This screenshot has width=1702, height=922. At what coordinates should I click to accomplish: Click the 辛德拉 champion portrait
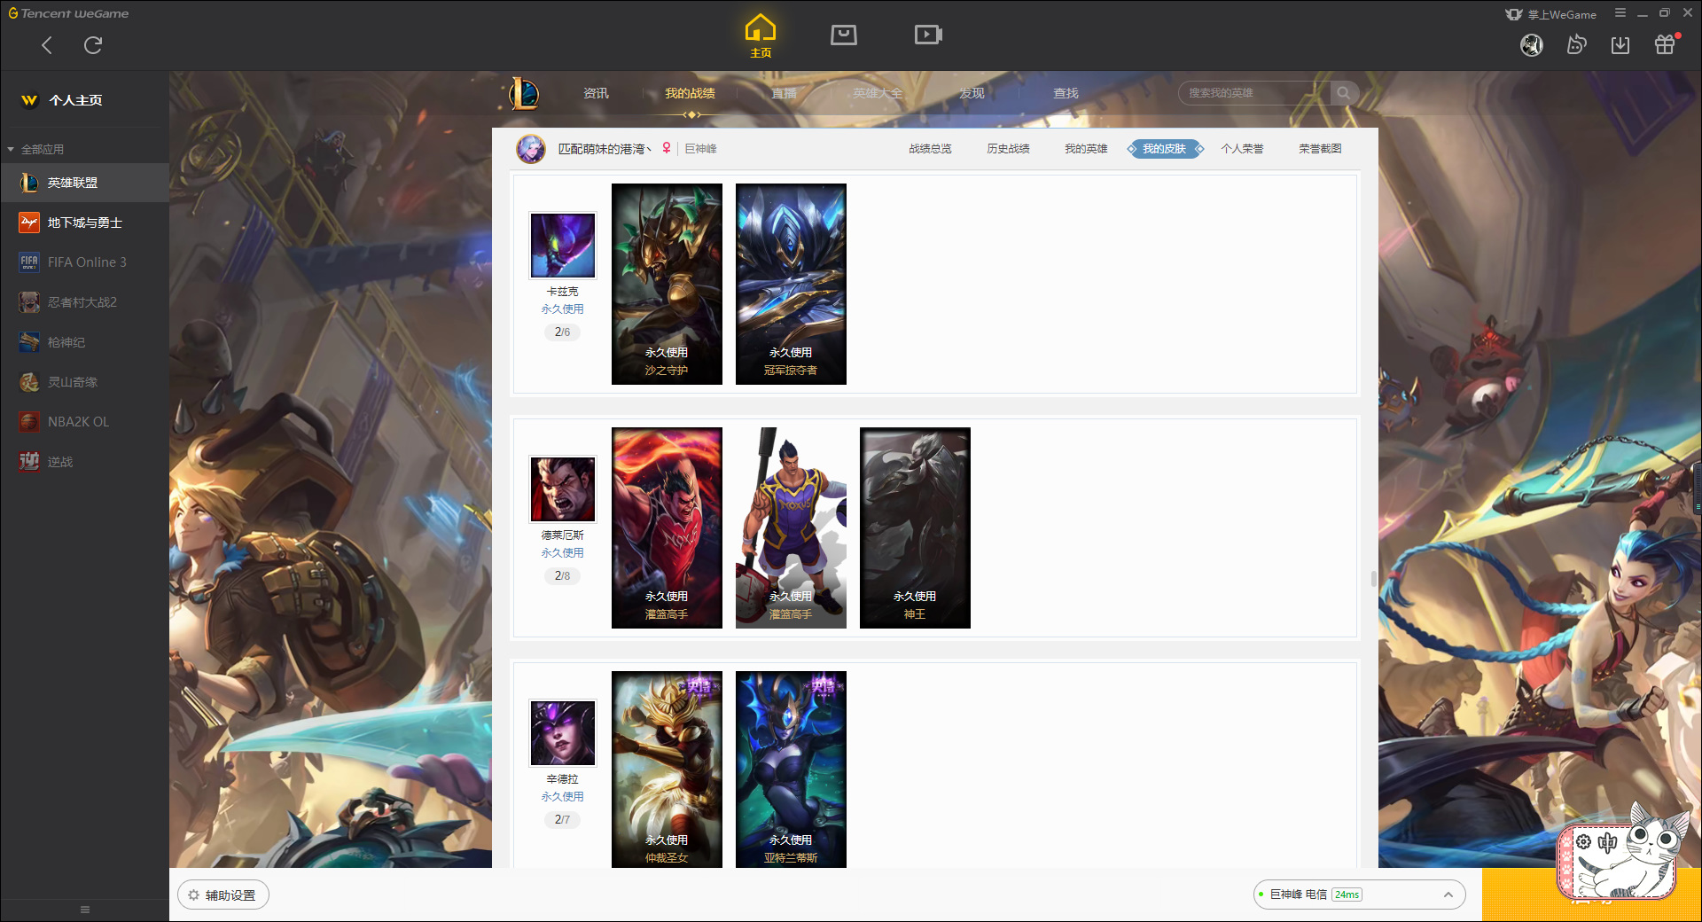563,733
